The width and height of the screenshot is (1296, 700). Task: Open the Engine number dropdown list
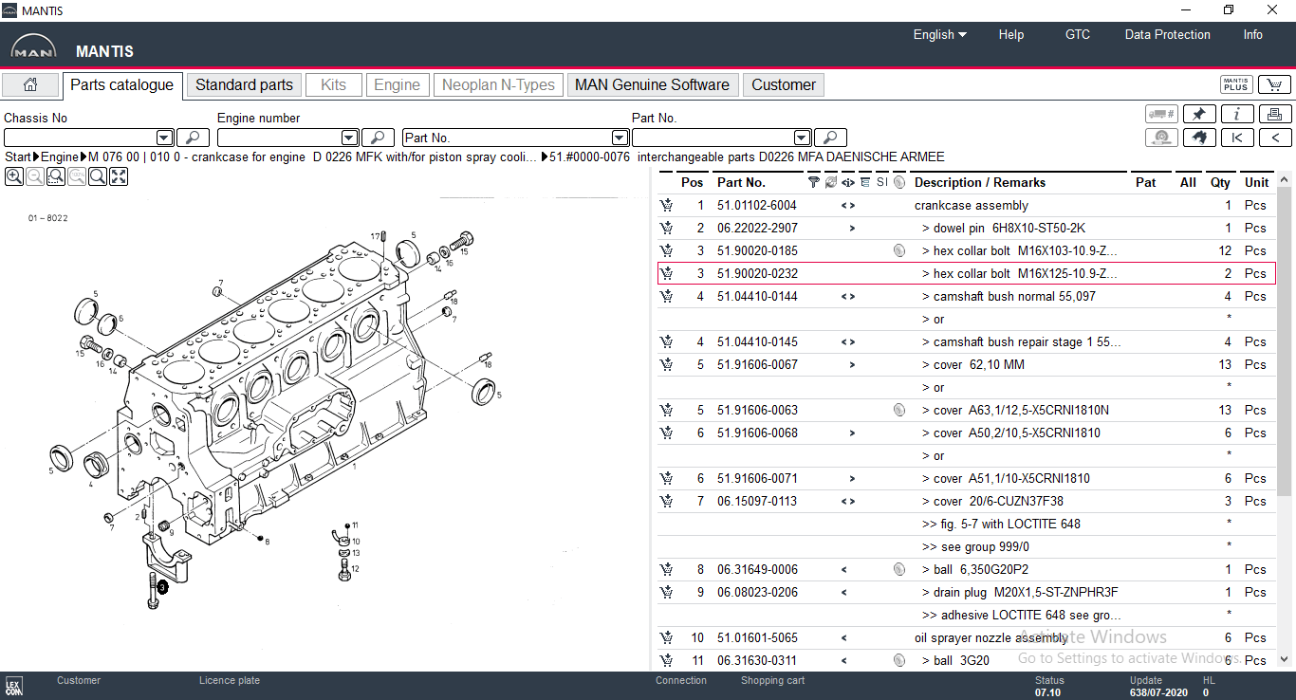pyautogui.click(x=349, y=138)
